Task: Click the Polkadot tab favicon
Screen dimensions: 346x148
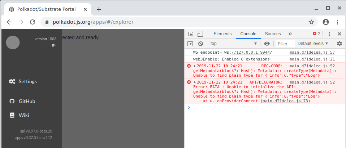Action: pos(12,9)
